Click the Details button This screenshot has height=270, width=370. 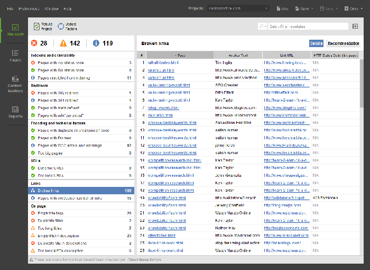tap(316, 43)
